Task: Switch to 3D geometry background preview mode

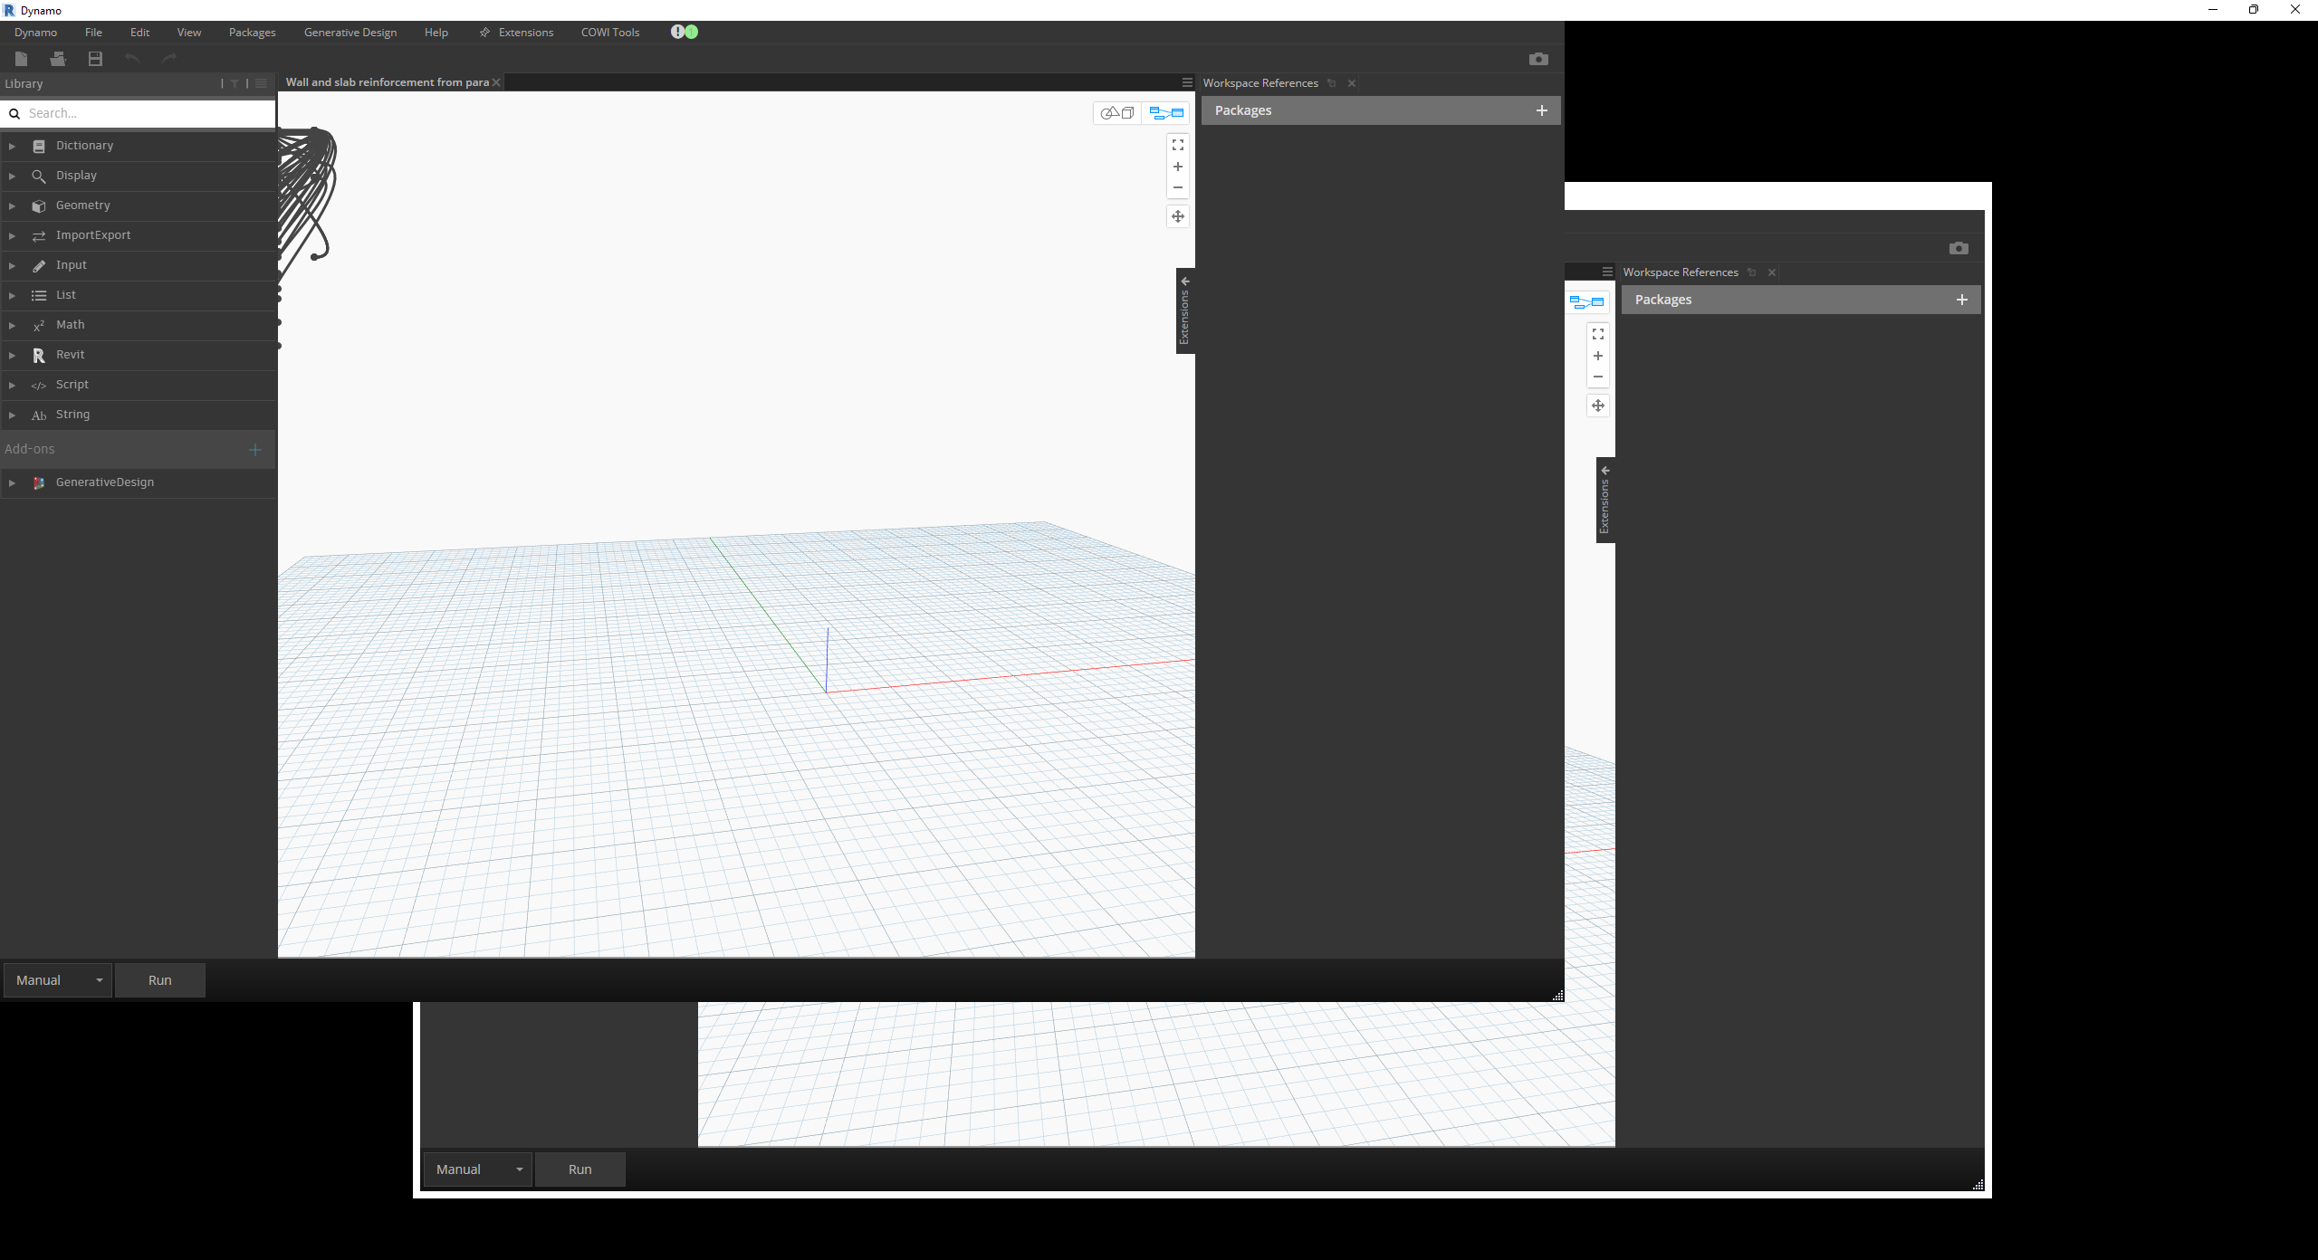Action: click(1117, 113)
